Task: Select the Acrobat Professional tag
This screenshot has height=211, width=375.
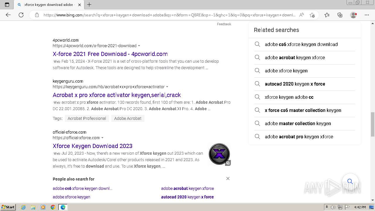Action: [87, 118]
